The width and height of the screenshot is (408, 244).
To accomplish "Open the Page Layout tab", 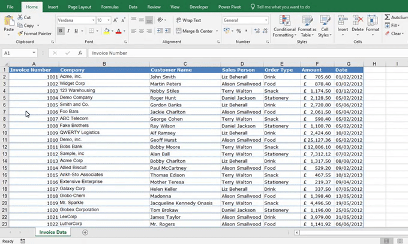I will pyautogui.click(x=80, y=7).
